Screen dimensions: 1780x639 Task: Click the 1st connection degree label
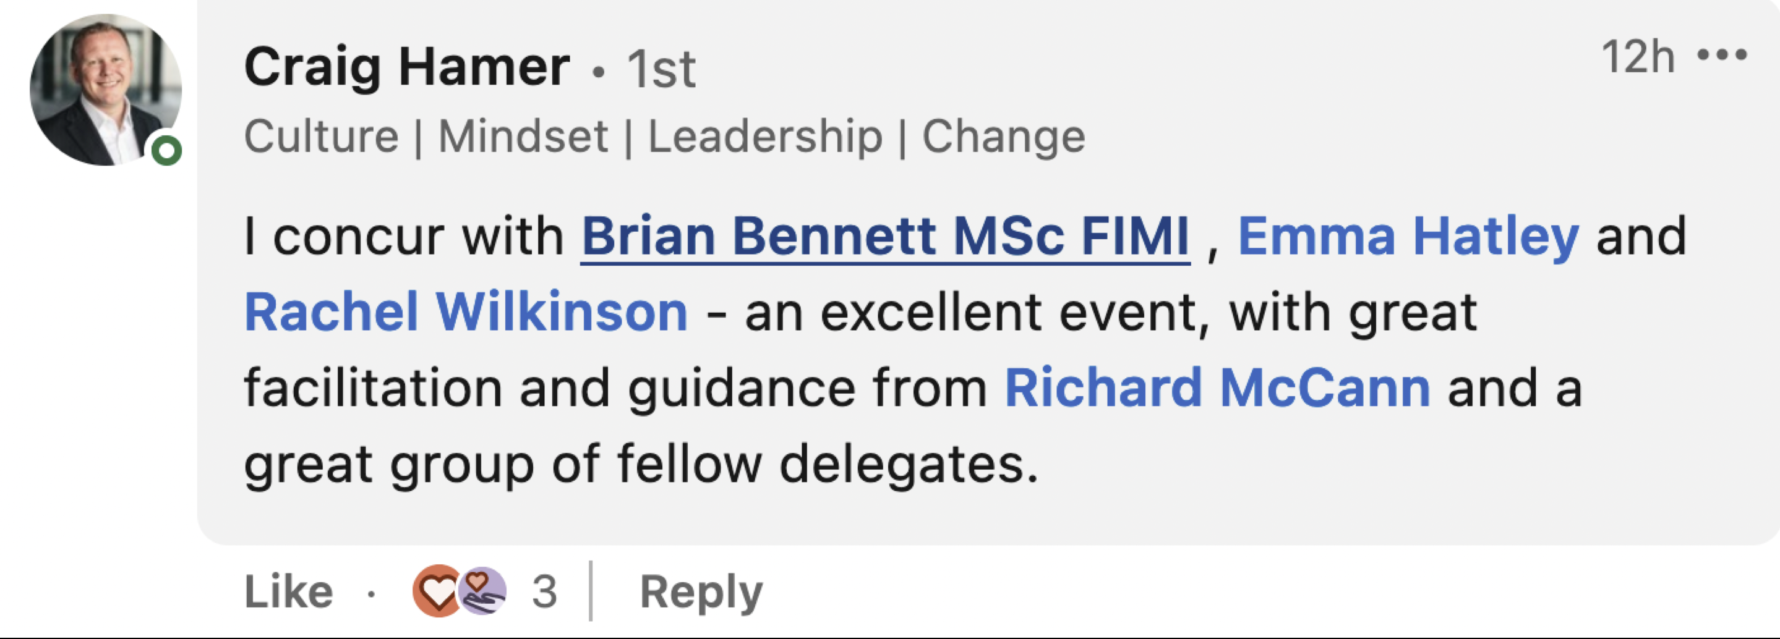click(x=661, y=69)
